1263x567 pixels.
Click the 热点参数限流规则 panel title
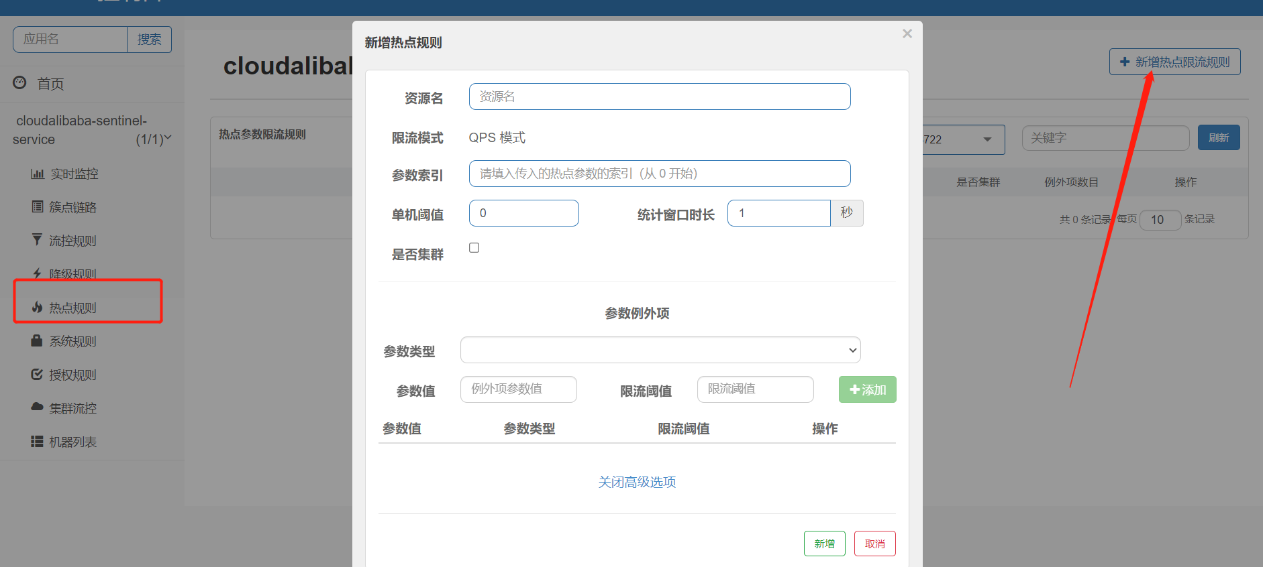coord(262,134)
